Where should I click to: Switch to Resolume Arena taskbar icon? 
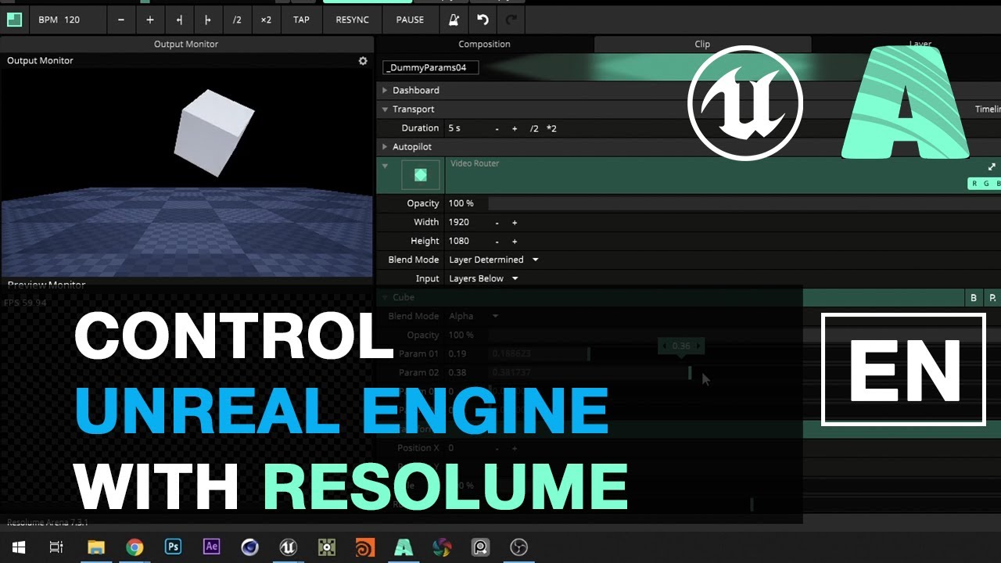point(404,547)
